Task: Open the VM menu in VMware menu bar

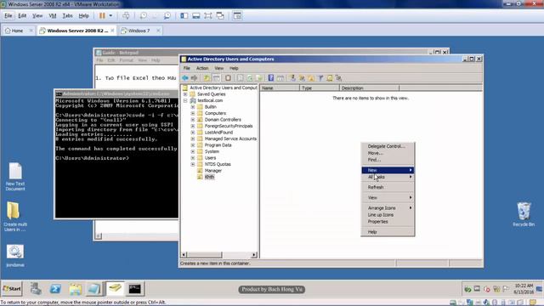Action: [53, 15]
